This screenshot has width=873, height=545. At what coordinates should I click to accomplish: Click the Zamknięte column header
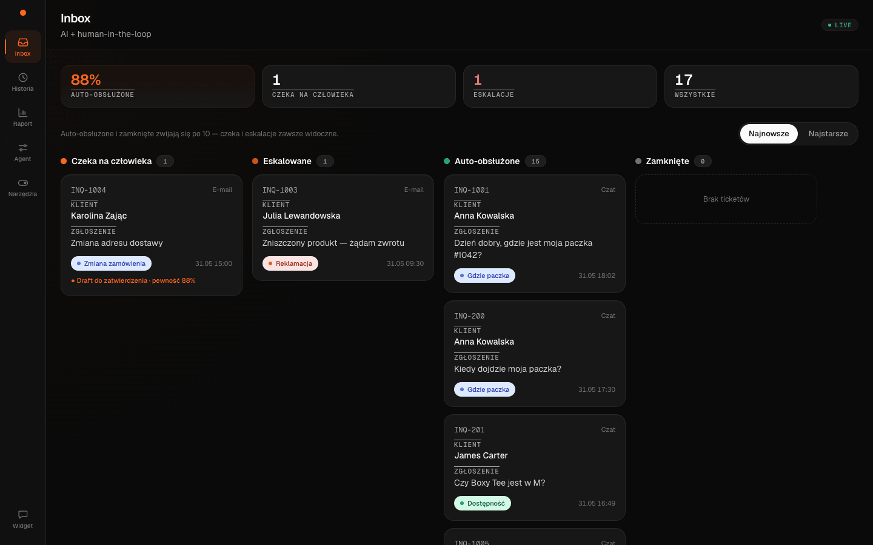[x=667, y=161]
